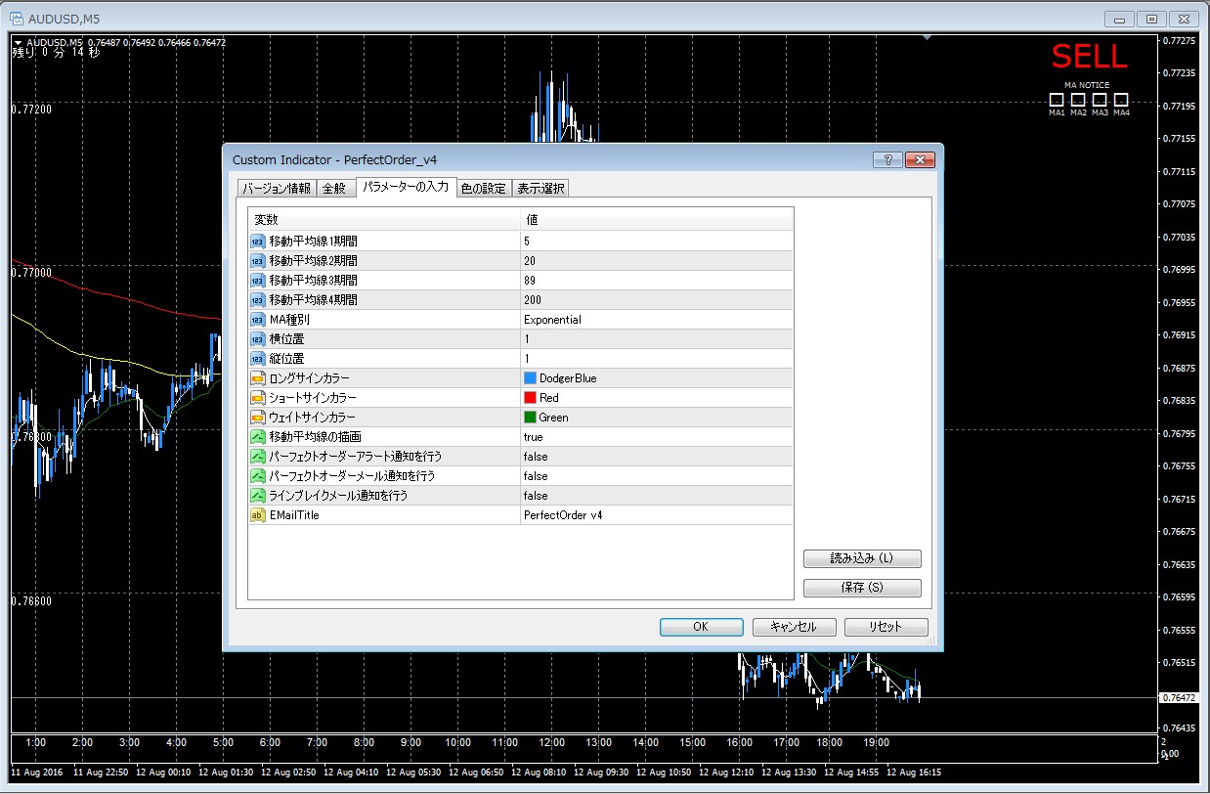
Task: Click the 0.76472 current price label
Action: tap(1181, 698)
